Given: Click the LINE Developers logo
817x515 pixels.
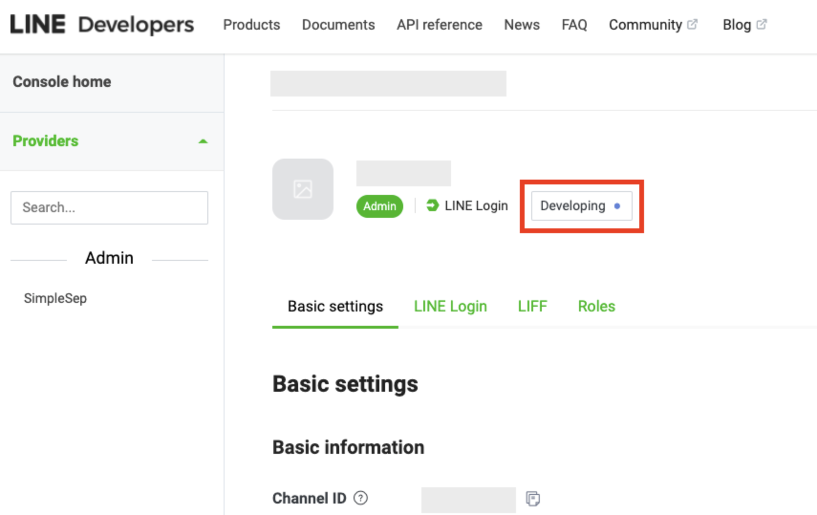Looking at the screenshot, I should 102,24.
